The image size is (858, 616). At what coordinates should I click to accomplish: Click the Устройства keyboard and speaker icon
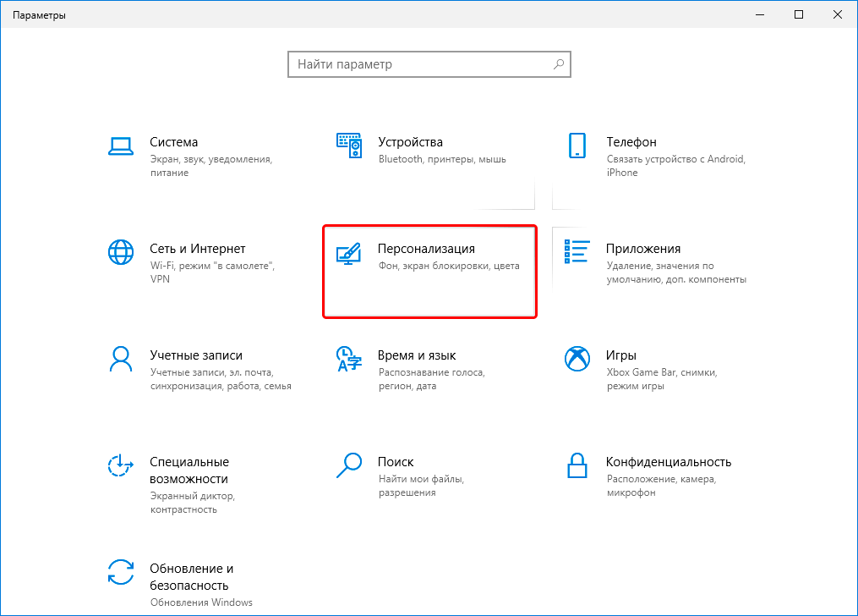click(x=349, y=145)
